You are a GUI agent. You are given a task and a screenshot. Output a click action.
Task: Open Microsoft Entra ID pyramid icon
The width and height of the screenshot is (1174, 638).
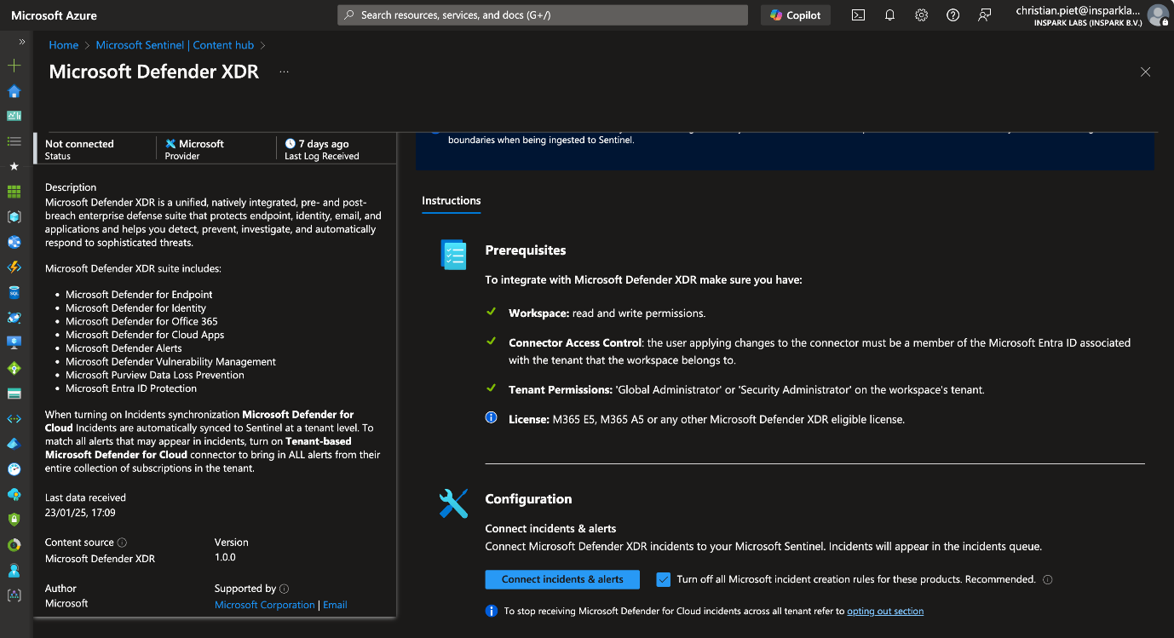14,444
